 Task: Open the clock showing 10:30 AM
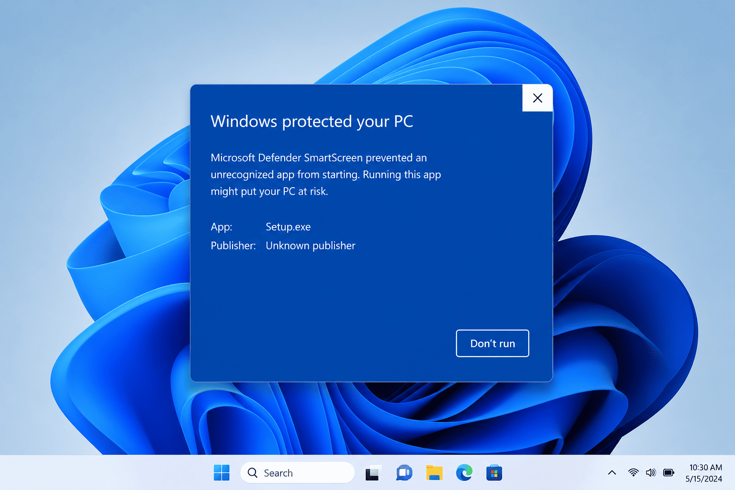tap(705, 468)
